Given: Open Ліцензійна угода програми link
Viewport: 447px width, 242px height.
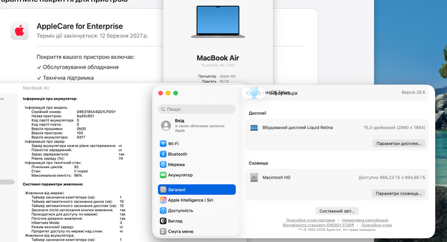Looking at the screenshot, I should [x=310, y=220].
